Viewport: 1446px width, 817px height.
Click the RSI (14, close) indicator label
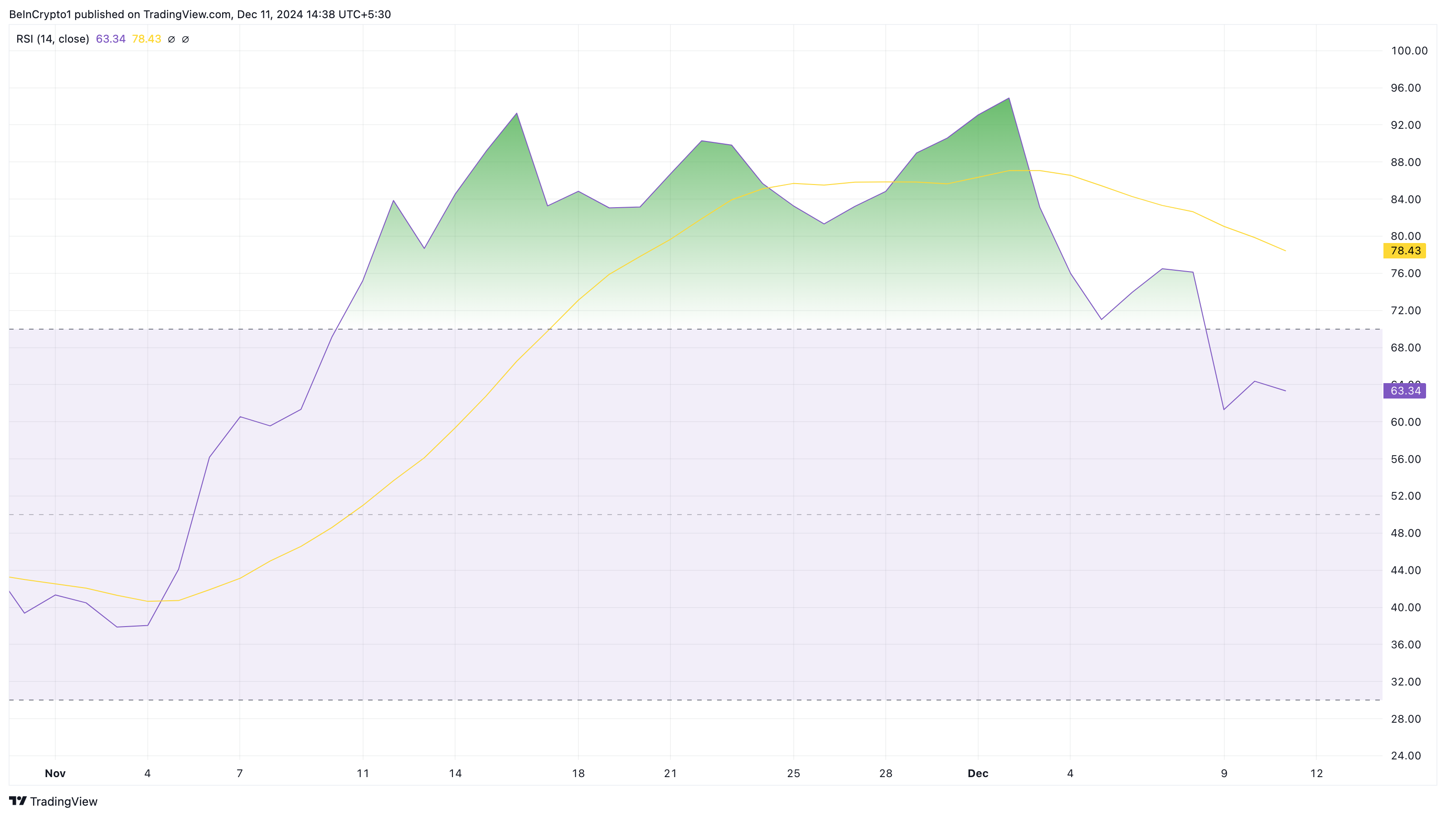point(53,39)
